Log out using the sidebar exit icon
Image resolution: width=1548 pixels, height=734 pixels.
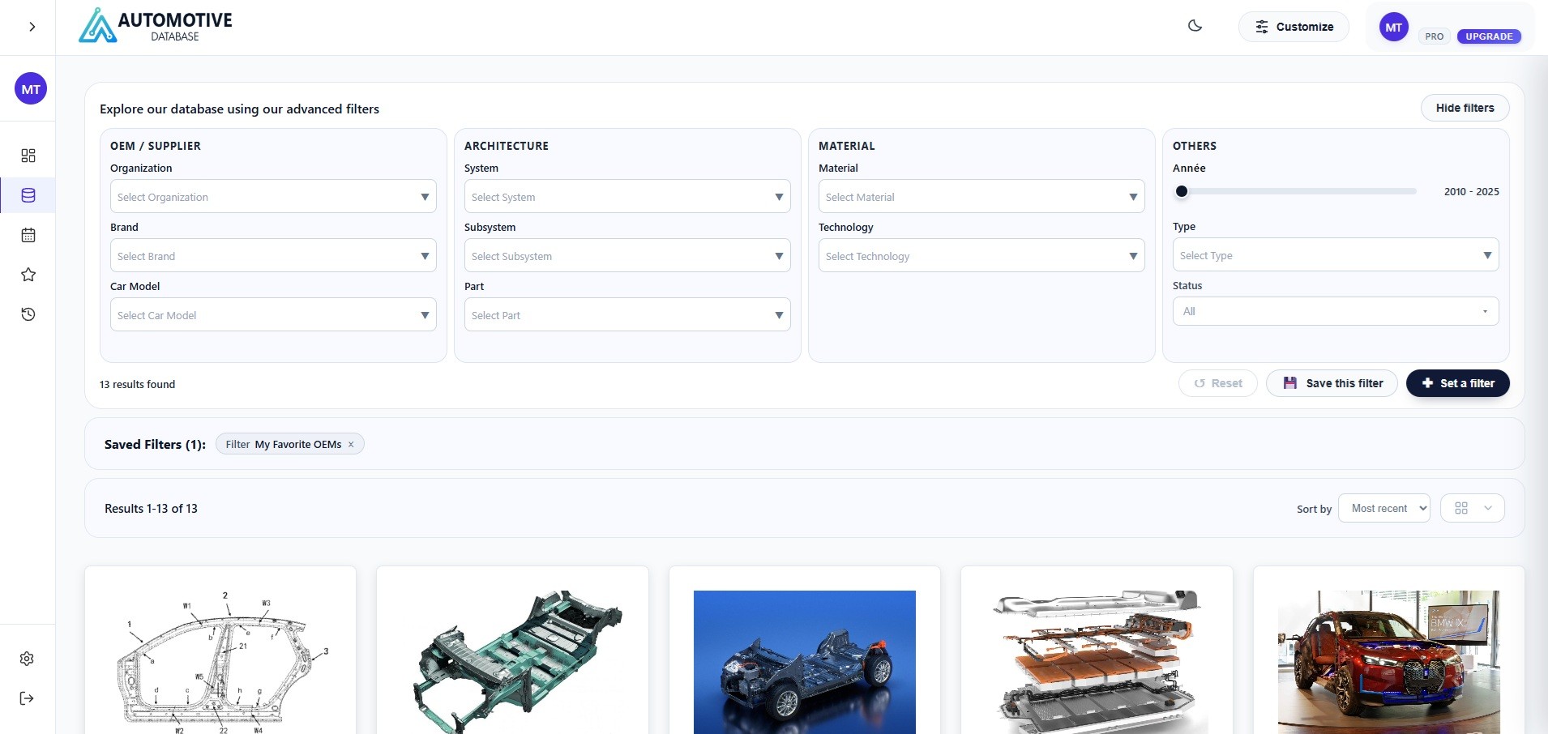[x=27, y=698]
